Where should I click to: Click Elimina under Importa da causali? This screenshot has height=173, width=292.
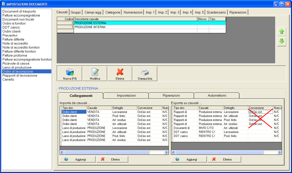coord(112,159)
